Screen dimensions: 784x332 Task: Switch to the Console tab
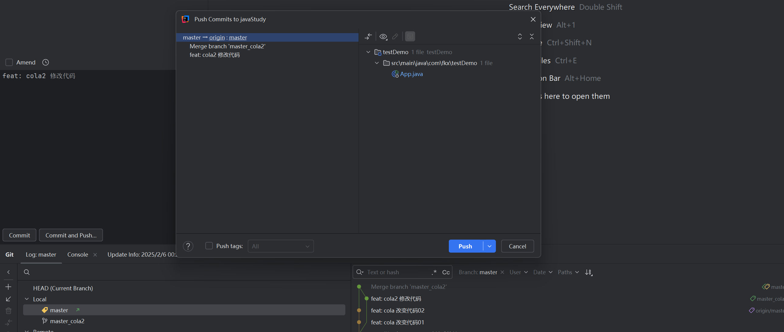coord(77,255)
